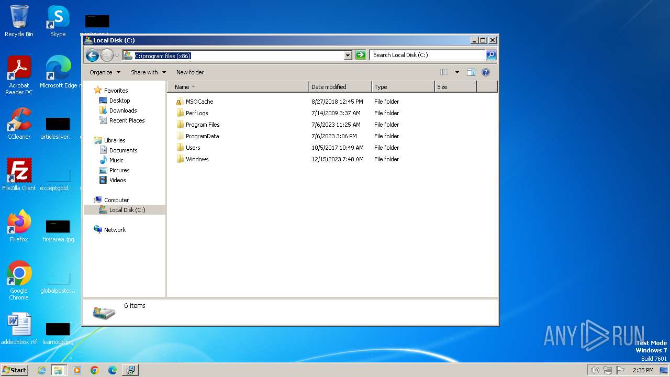The width and height of the screenshot is (670, 377).
Task: Select Network in the navigation pane
Action: pyautogui.click(x=115, y=230)
